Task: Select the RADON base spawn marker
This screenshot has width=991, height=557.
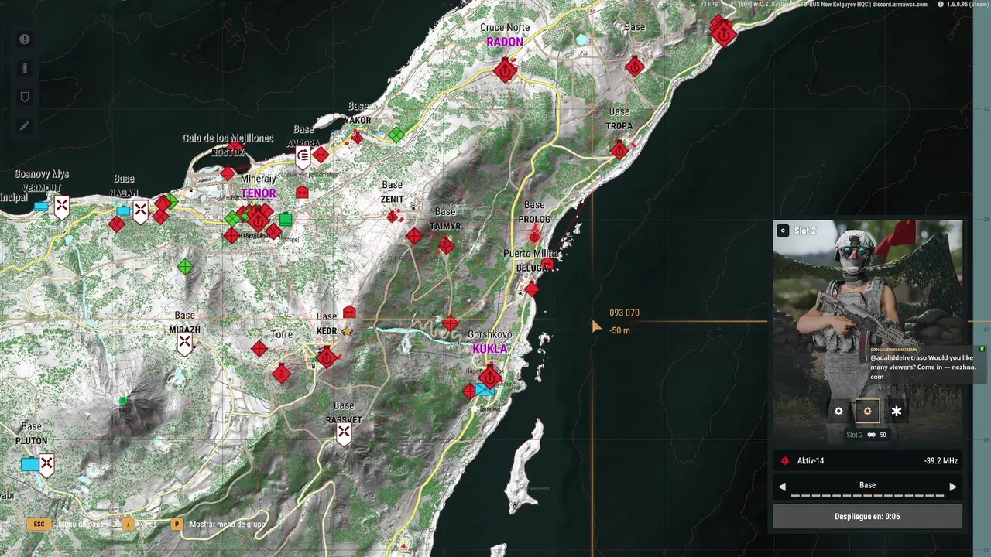Action: (505, 70)
